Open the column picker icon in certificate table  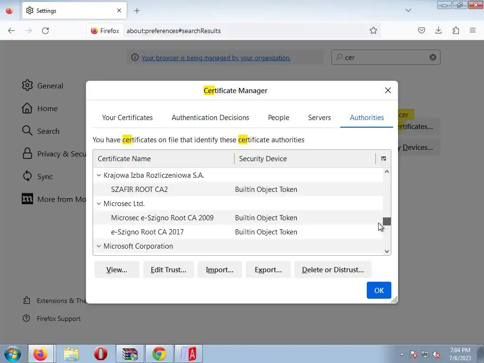coord(383,159)
